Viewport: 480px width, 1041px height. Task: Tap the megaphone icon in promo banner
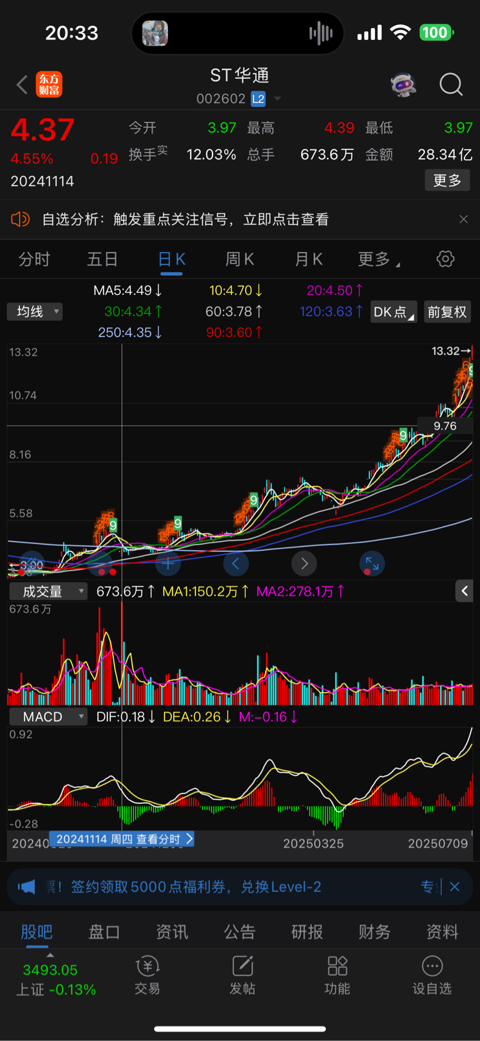[x=26, y=887]
